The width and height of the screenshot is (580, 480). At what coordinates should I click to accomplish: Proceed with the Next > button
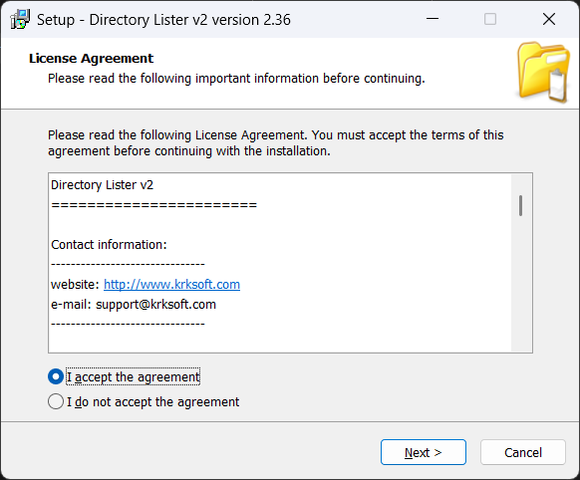424,452
